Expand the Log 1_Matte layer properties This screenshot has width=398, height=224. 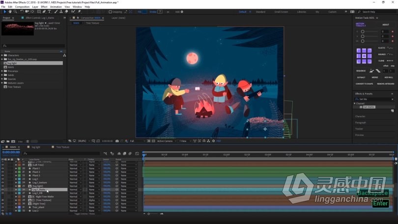tap(16, 190)
